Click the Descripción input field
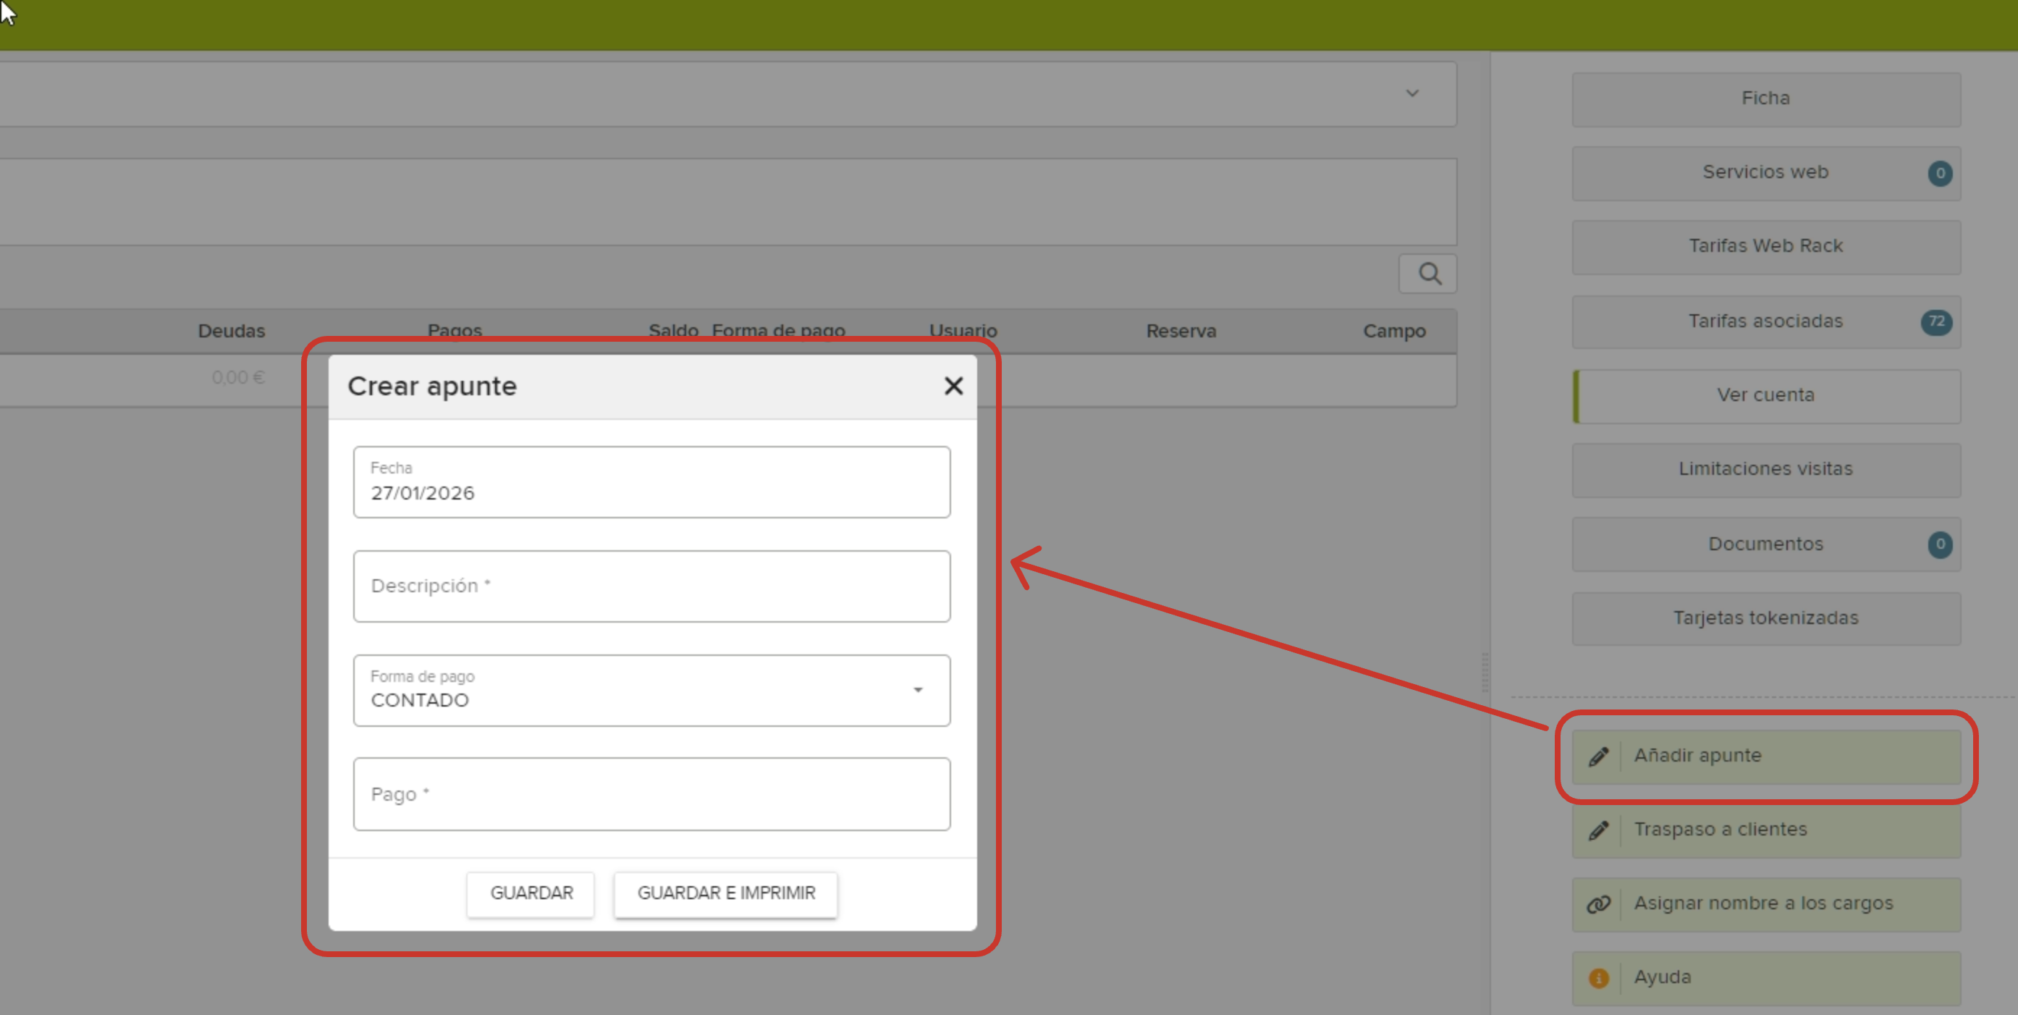Image resolution: width=2018 pixels, height=1015 pixels. (x=651, y=586)
